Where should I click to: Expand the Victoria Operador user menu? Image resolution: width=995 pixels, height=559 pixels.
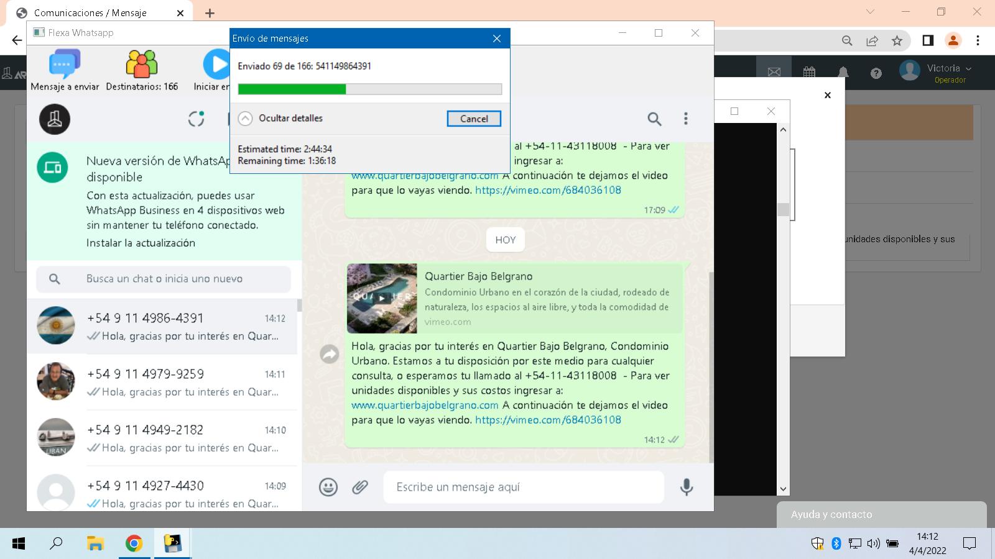[x=936, y=72]
